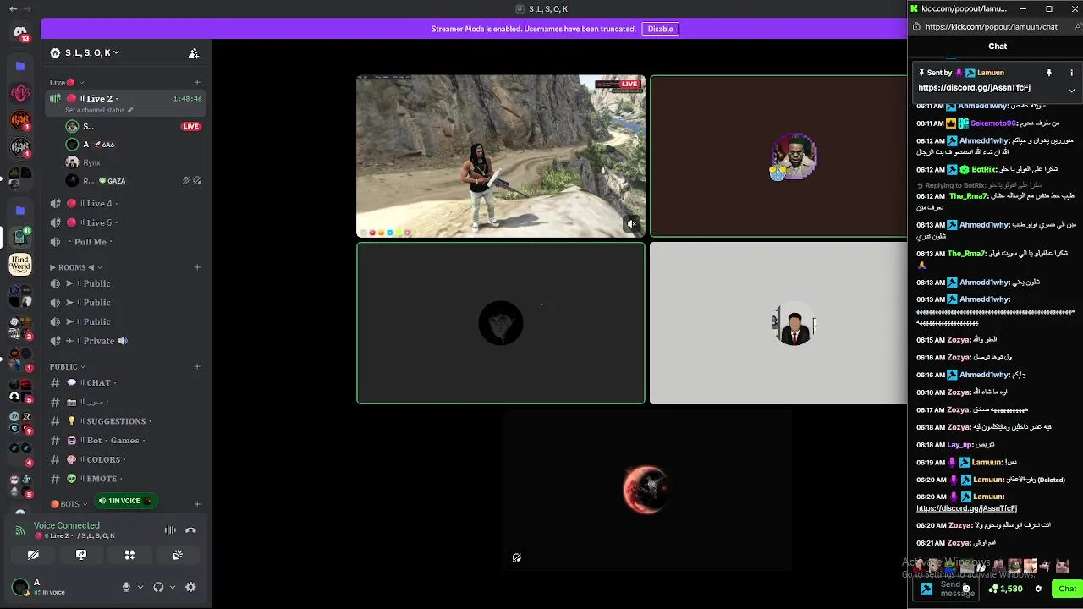This screenshot has width=1083, height=609.
Task: Disable Streamer Mode button
Action: (660, 29)
